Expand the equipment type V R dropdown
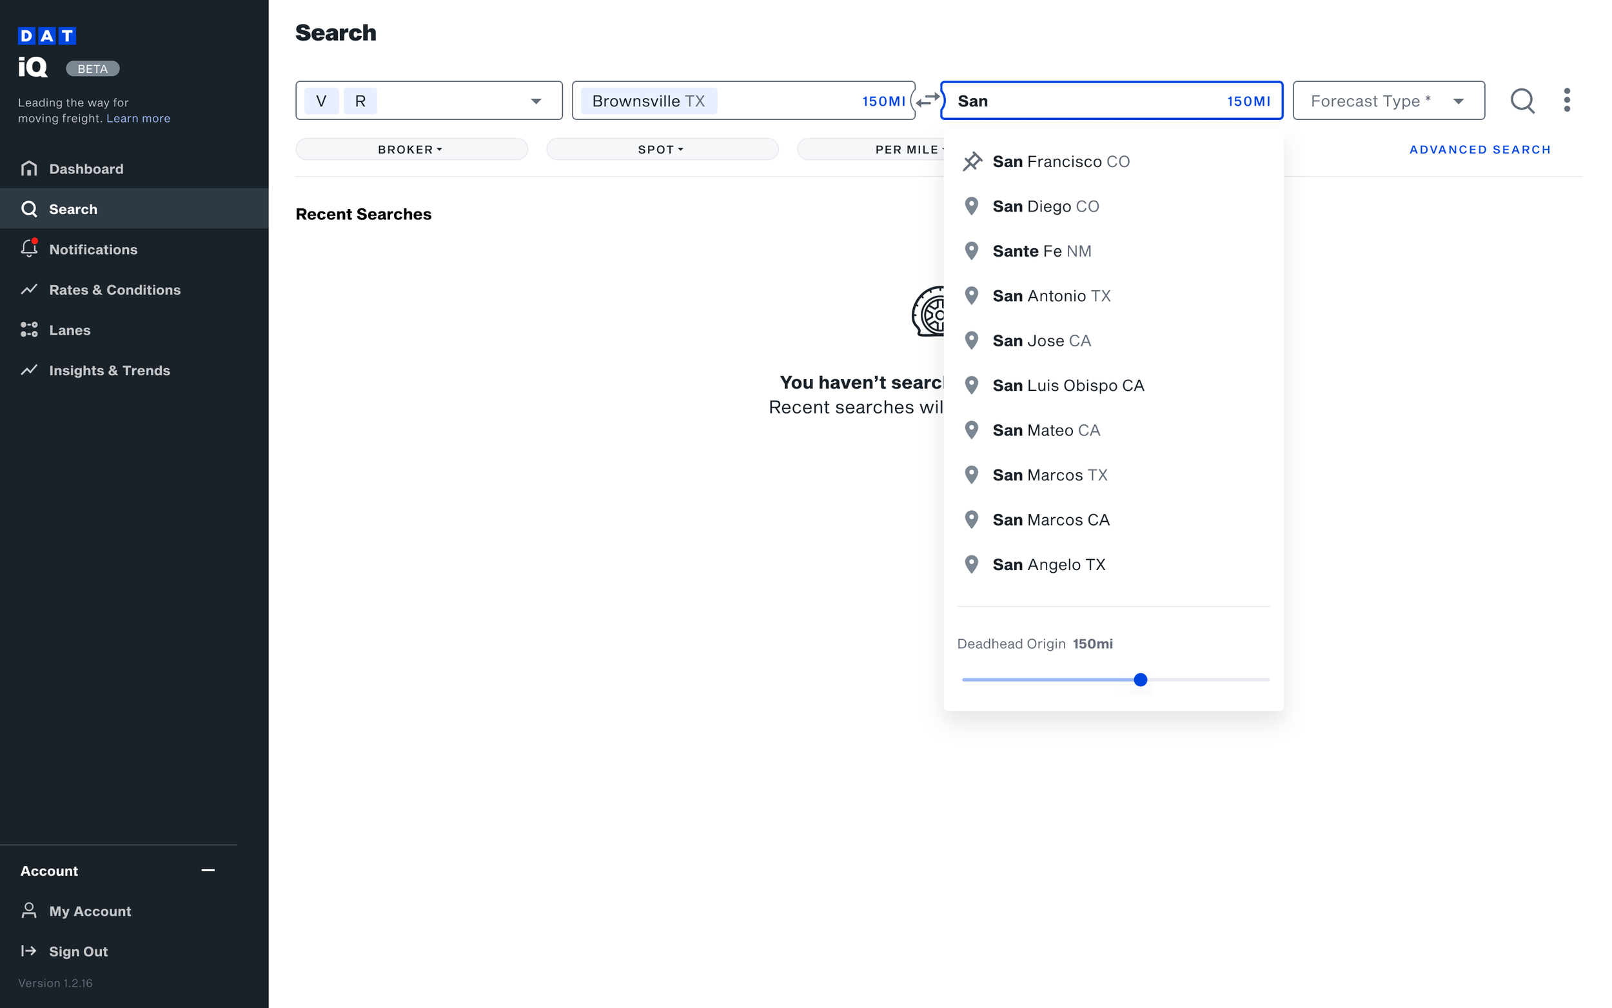 pos(536,101)
